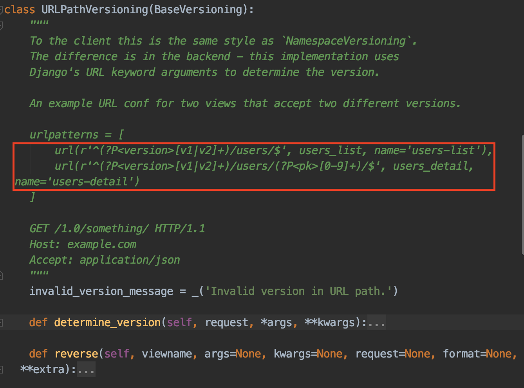Click the viewname parameter
Viewport: 524px width, 388px height.
pyautogui.click(x=167, y=354)
